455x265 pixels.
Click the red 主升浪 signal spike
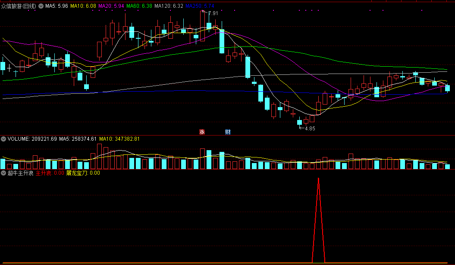click(x=318, y=220)
